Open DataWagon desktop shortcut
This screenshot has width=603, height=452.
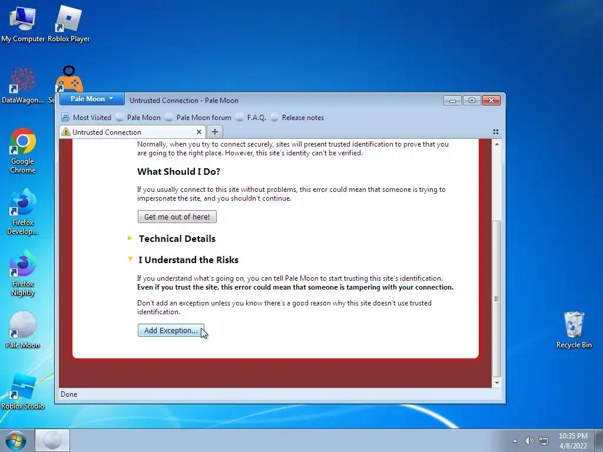[x=23, y=85]
